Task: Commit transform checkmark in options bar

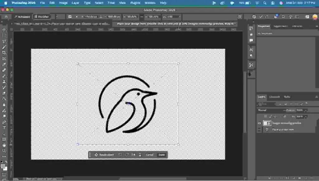Action: pos(261,17)
